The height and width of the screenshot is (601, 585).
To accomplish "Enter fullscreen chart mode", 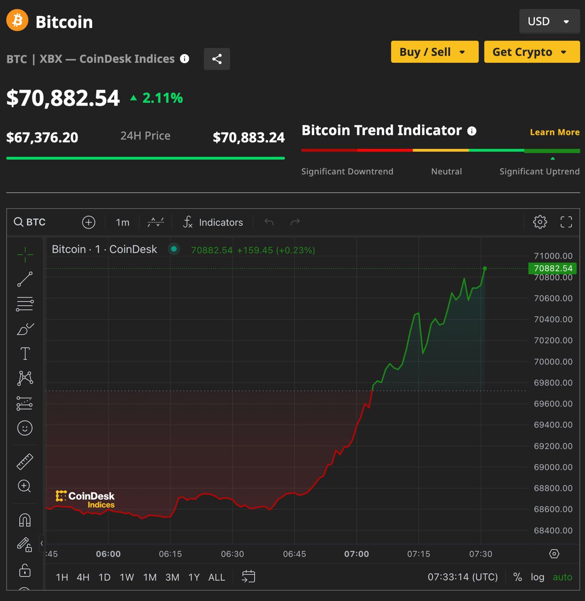I will pyautogui.click(x=566, y=222).
